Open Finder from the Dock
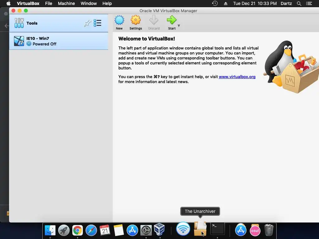 (x=50, y=231)
